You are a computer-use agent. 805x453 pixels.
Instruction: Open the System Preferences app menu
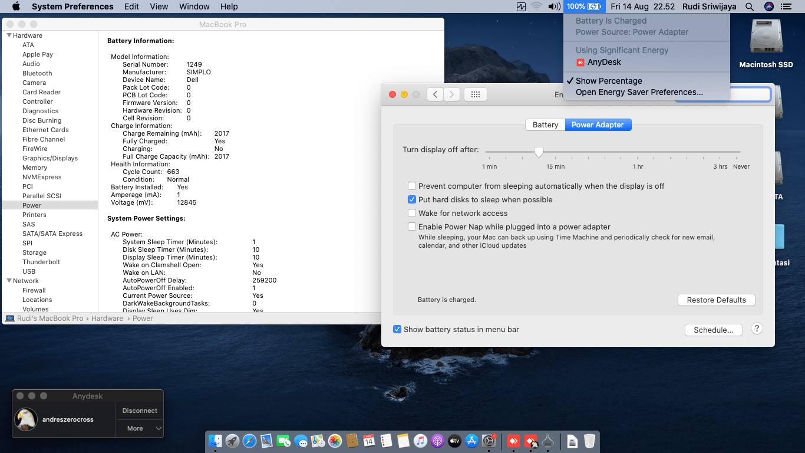click(72, 6)
